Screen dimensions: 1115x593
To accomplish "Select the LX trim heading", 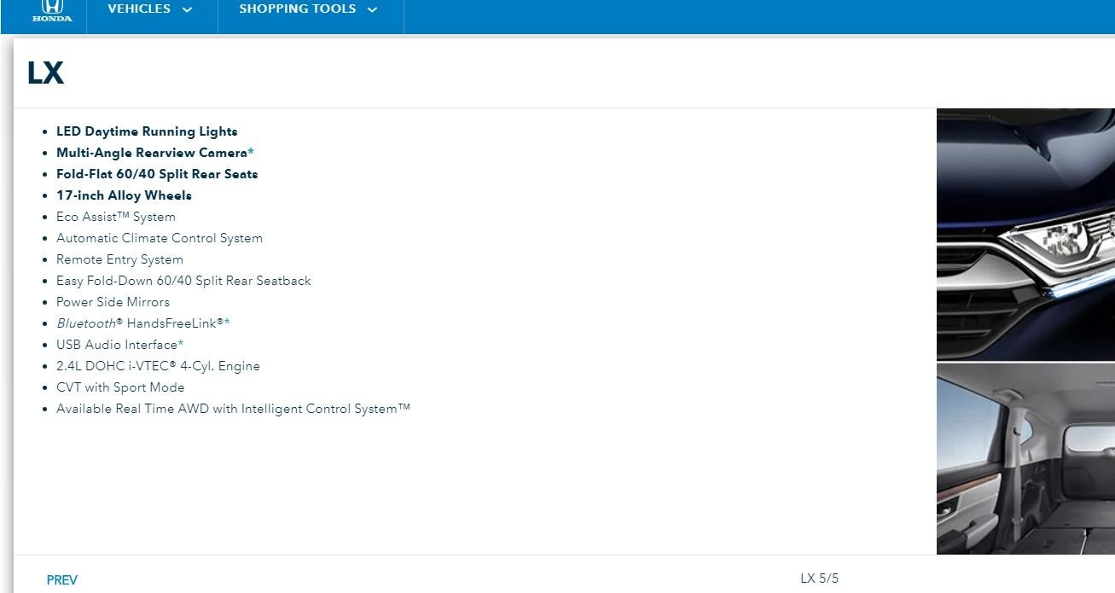I will [46, 73].
